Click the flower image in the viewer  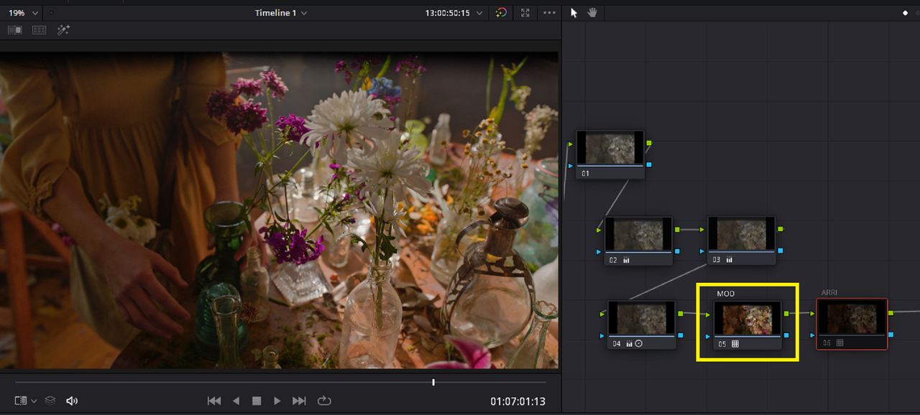(x=279, y=210)
